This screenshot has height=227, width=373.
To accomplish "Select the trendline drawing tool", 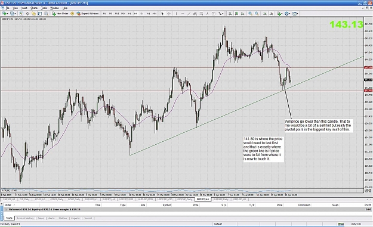I will 189,14.
